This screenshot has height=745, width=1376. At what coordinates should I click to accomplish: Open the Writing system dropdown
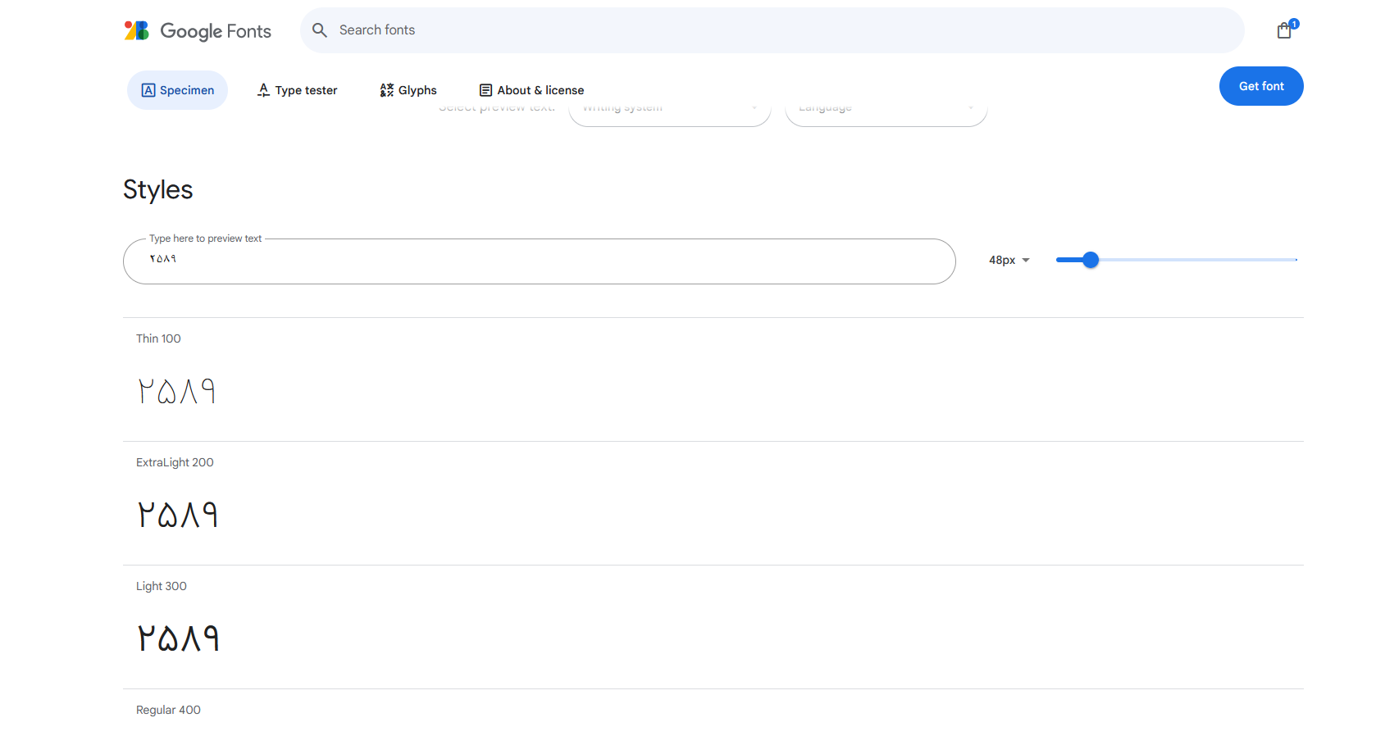[670, 116]
